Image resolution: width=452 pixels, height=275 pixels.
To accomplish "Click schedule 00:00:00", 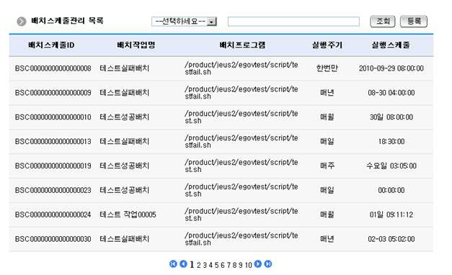I will click(x=391, y=190).
